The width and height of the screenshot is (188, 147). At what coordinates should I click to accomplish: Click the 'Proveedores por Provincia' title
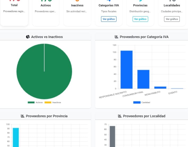click(x=47, y=116)
